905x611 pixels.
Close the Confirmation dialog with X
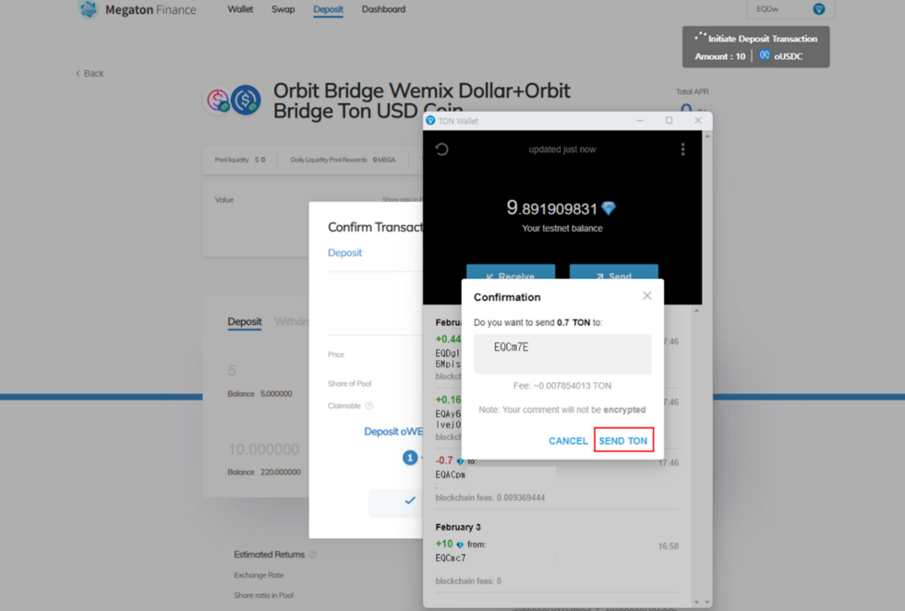click(x=647, y=295)
